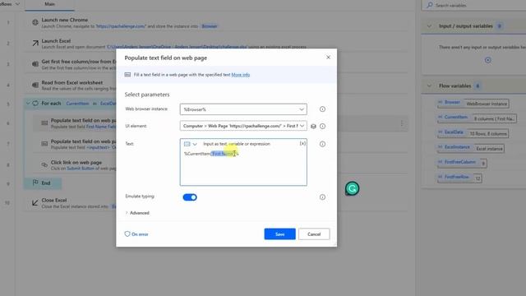
Task: Collapse the For each loop
Action: 28,104
